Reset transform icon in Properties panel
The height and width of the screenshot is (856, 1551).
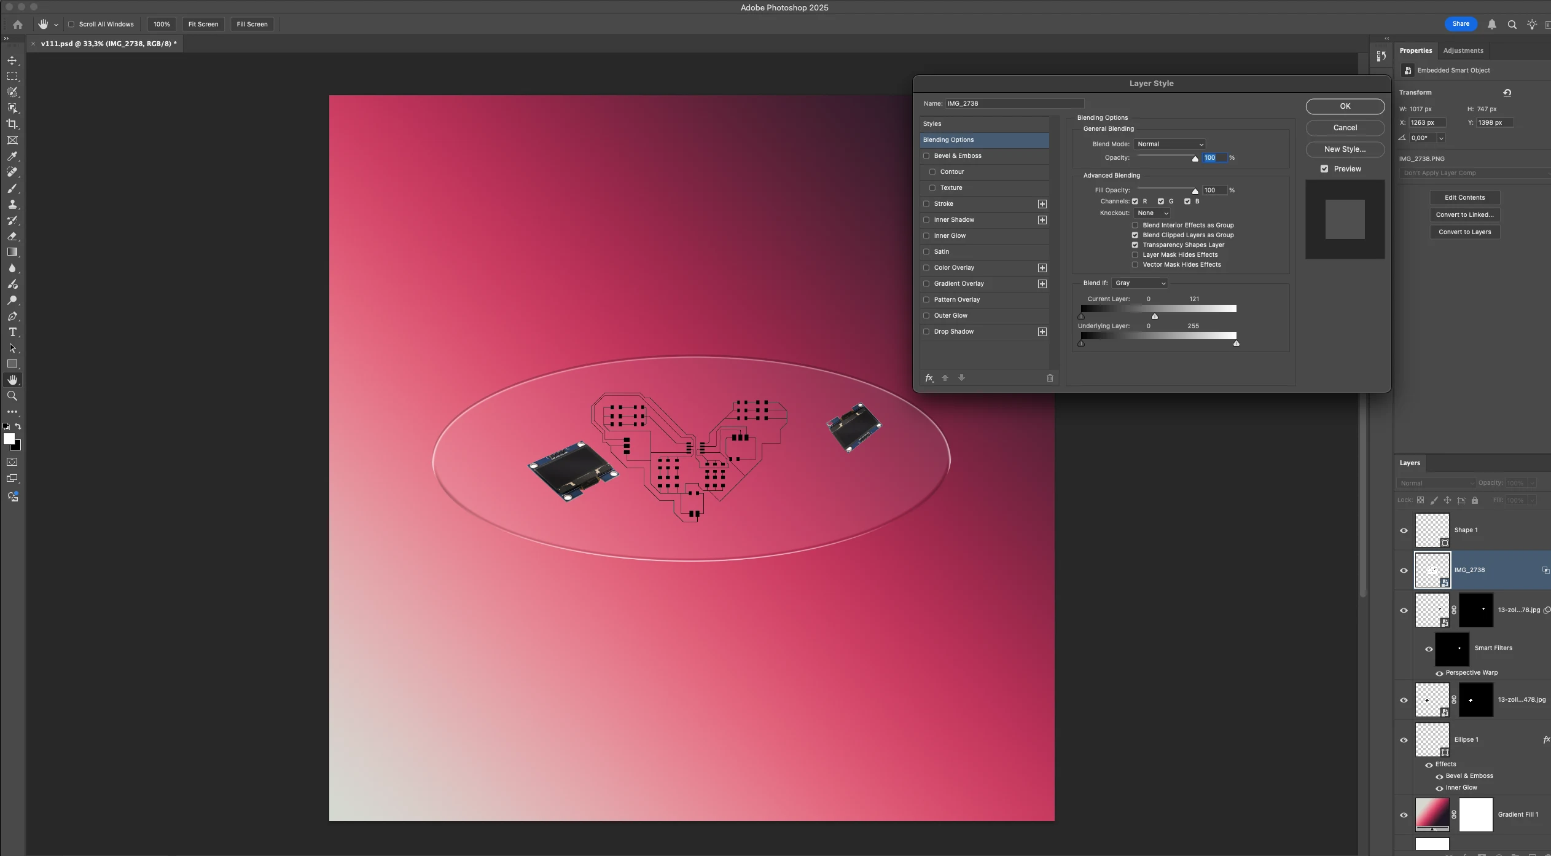coord(1507,93)
